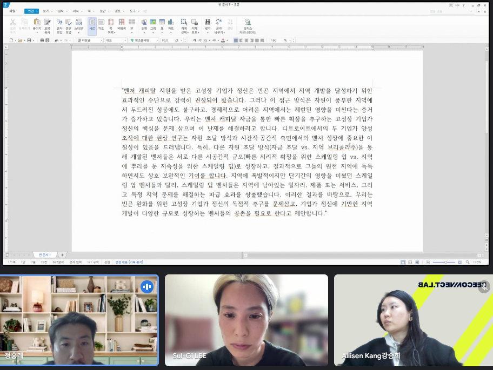
Task: Expand the new document dropdown arrow
Action: point(15,40)
